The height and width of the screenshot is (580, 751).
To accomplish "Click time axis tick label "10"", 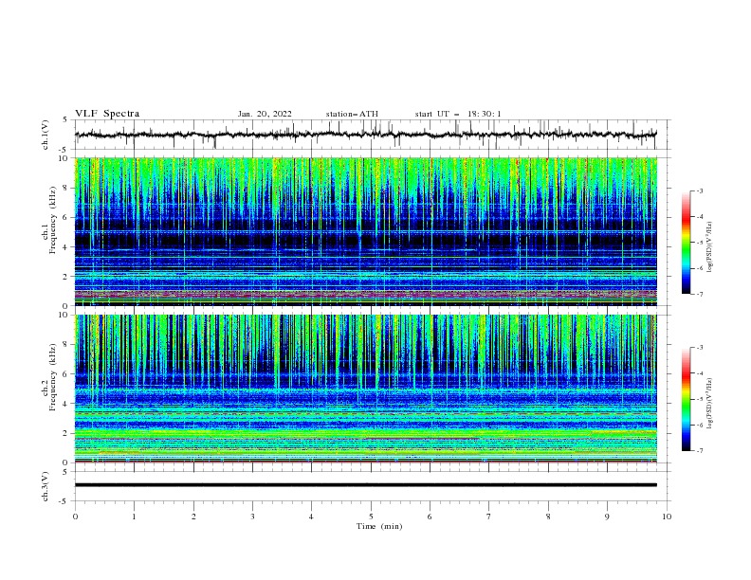I will (667, 517).
